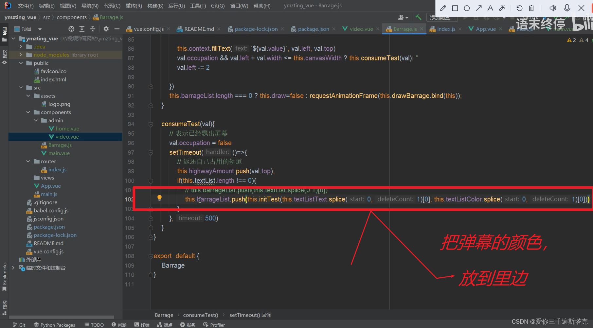Viewport: 593px width, 328px height.
Task: Open project panel settings gear
Action: click(106, 29)
